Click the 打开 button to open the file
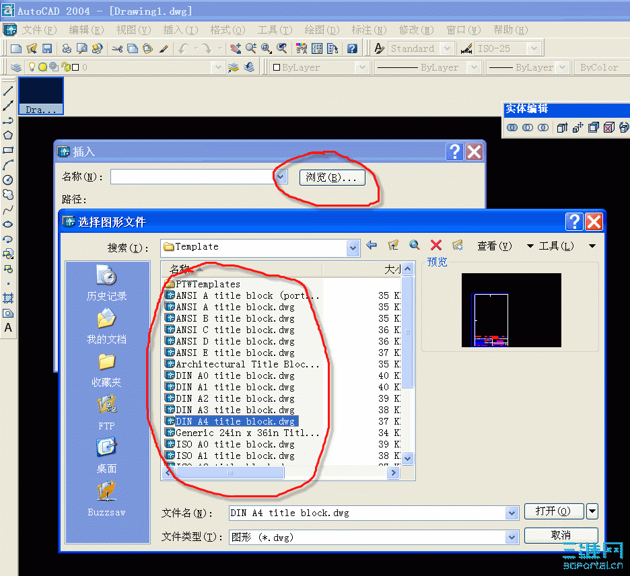630x576 pixels. [x=553, y=512]
